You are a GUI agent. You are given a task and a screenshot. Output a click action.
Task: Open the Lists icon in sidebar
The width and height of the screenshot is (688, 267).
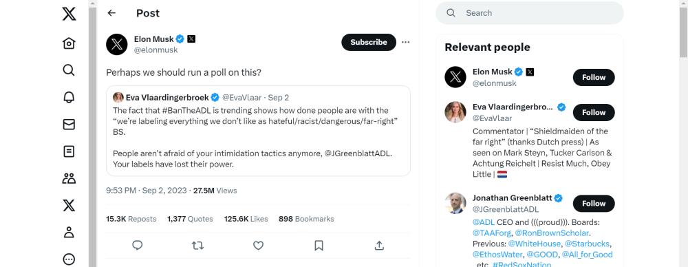69,151
